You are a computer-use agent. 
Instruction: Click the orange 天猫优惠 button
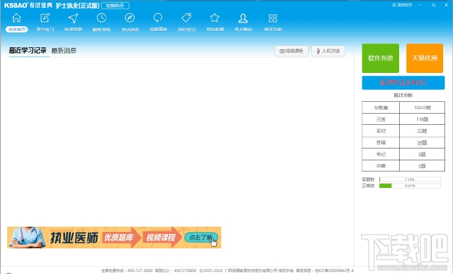click(x=424, y=58)
